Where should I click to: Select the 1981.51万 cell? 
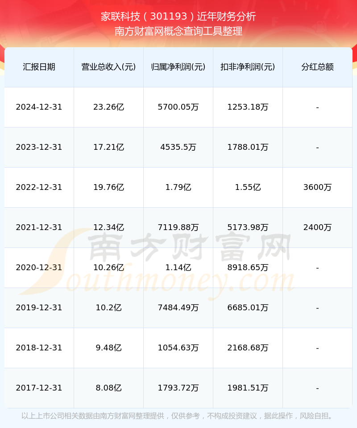(x=248, y=388)
